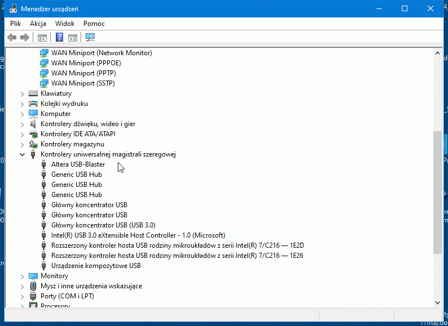Image resolution: width=448 pixels, height=326 pixels.
Task: Select Intel(R) USB 3.0 eXtensible Host Controller
Action: point(138,235)
